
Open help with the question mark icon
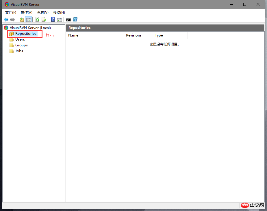53,20
